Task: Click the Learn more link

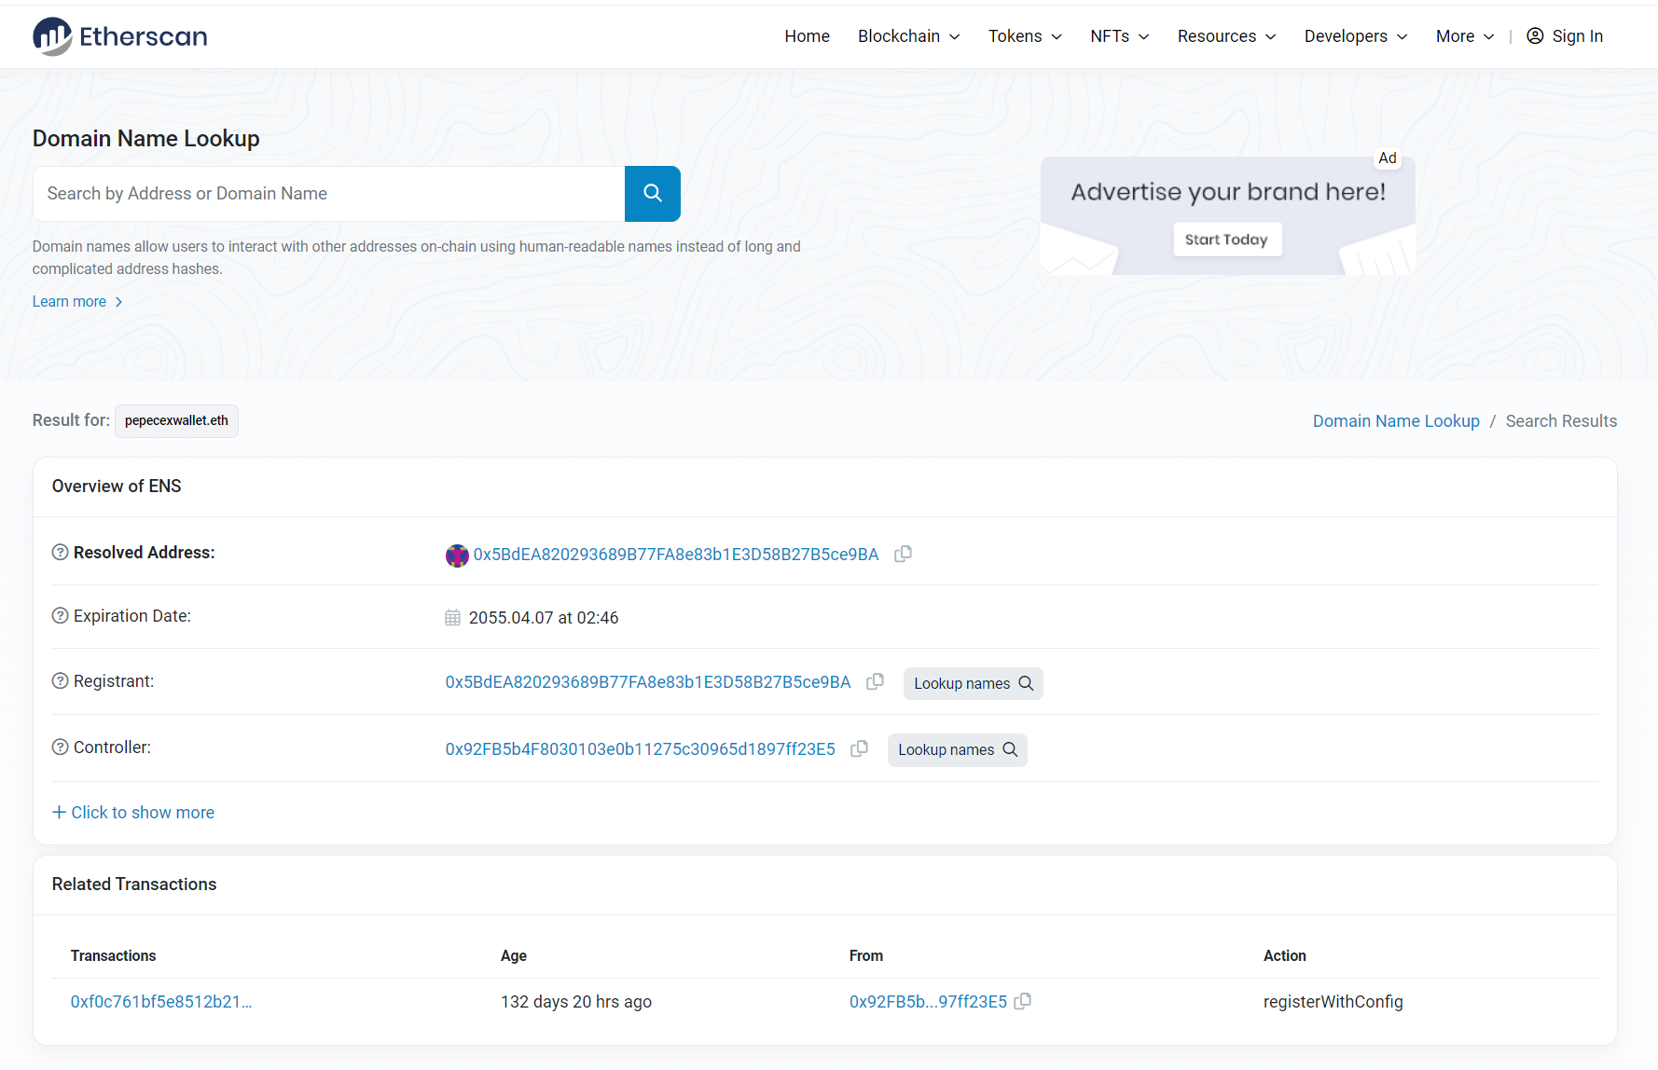Action: click(77, 301)
